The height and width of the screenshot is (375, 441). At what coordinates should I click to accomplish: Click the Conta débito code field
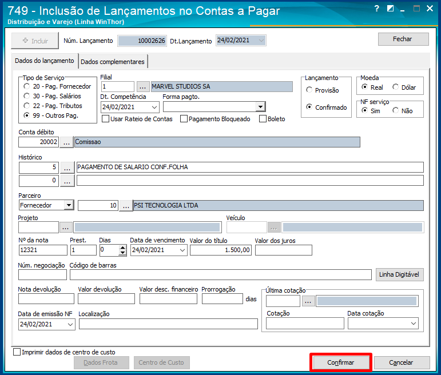click(38, 142)
